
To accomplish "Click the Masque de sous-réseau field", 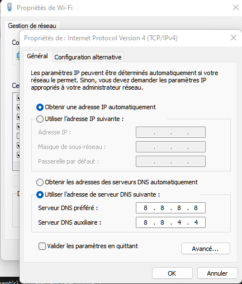I will click(170, 147).
